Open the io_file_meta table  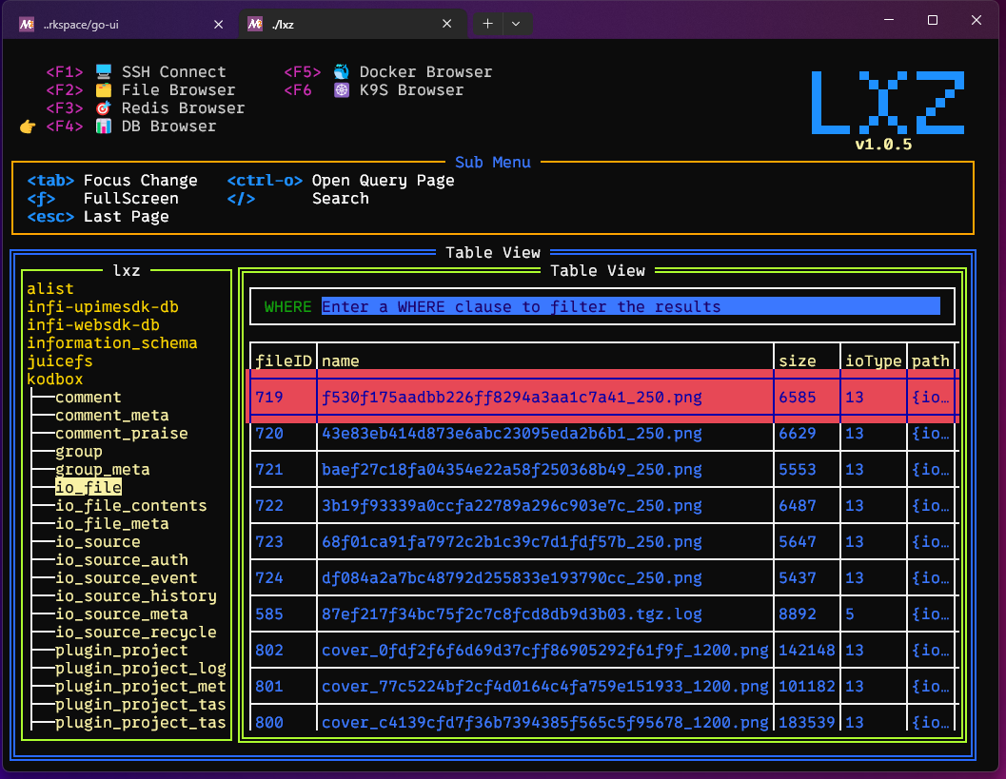pos(111,523)
